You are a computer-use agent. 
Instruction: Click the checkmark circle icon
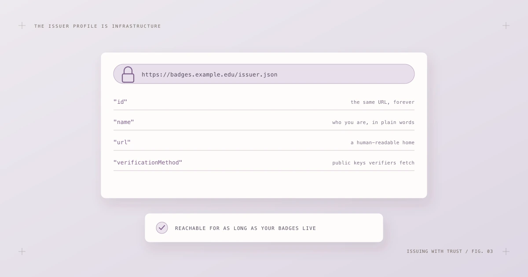pos(162,228)
